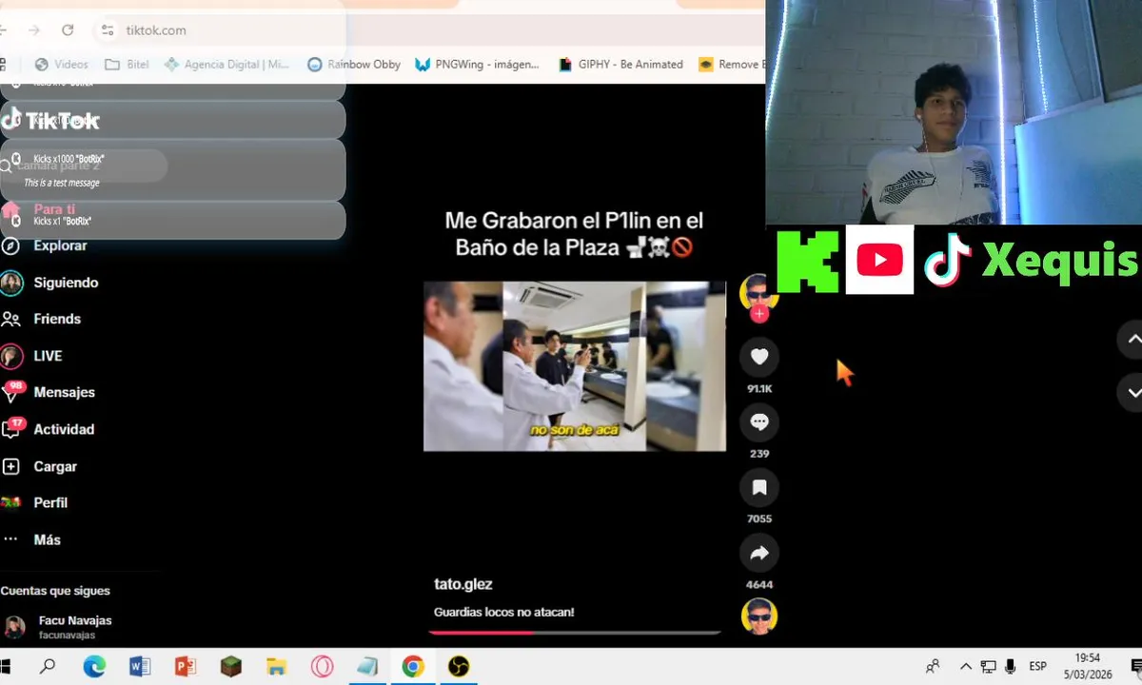Share video using the arrow icon
1142x685 pixels.
(x=759, y=554)
